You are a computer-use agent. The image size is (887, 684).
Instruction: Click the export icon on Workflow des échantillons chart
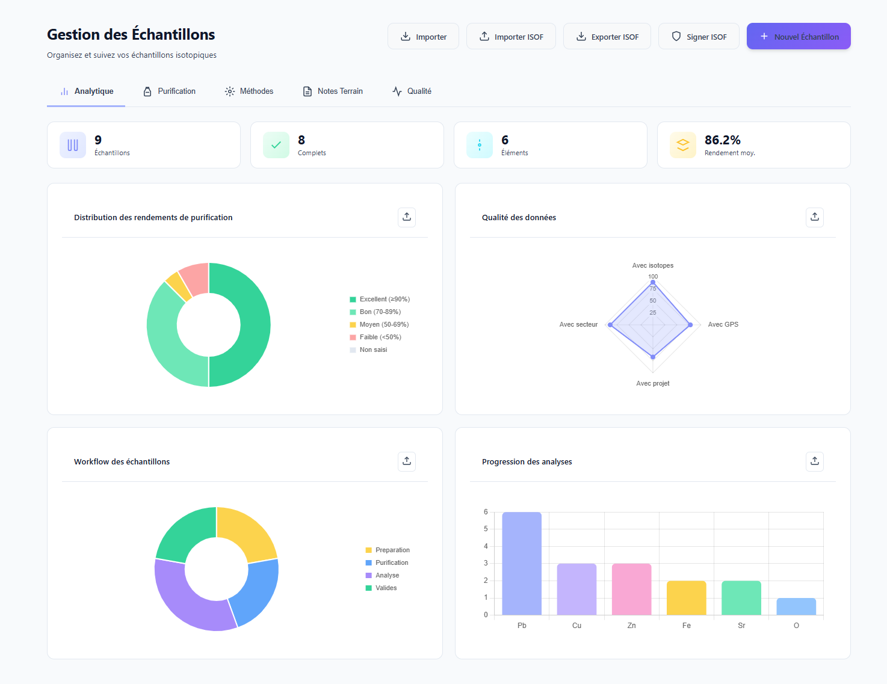(x=407, y=461)
